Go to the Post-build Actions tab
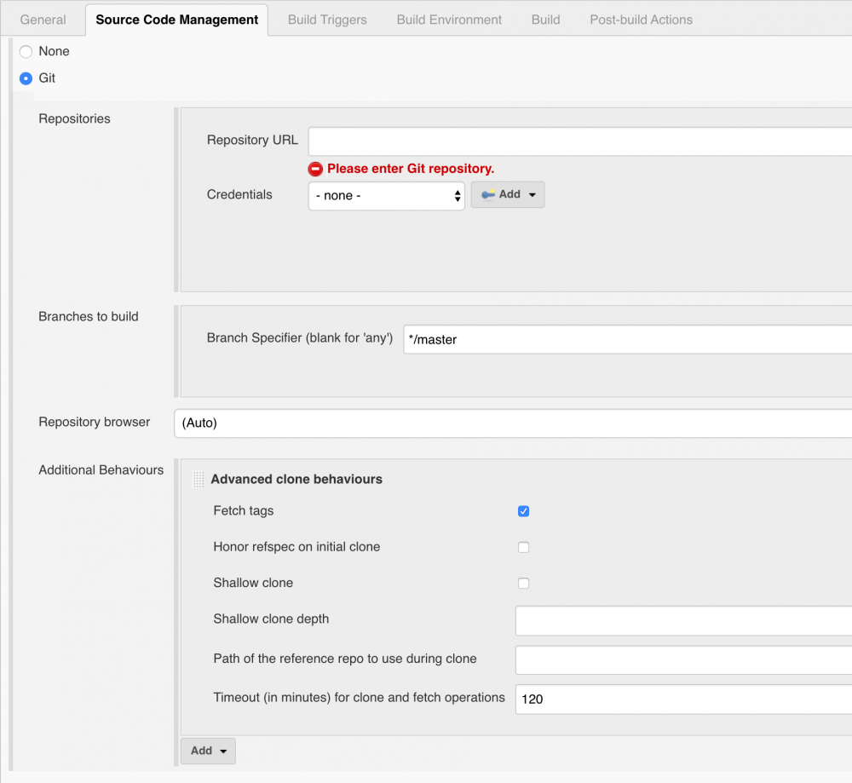 (x=641, y=20)
